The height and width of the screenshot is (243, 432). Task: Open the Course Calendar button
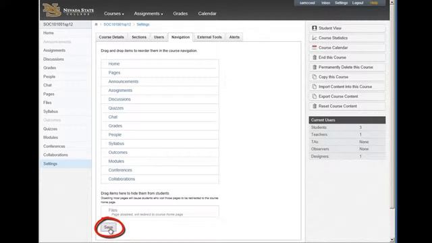point(347,48)
